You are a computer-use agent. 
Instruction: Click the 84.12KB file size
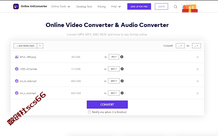click(x=76, y=57)
